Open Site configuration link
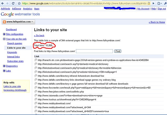 pos(14,34)
